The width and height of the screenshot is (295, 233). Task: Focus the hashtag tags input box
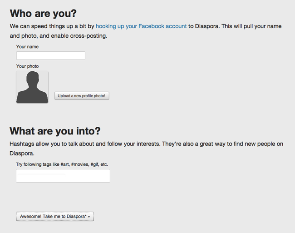tap(63, 176)
